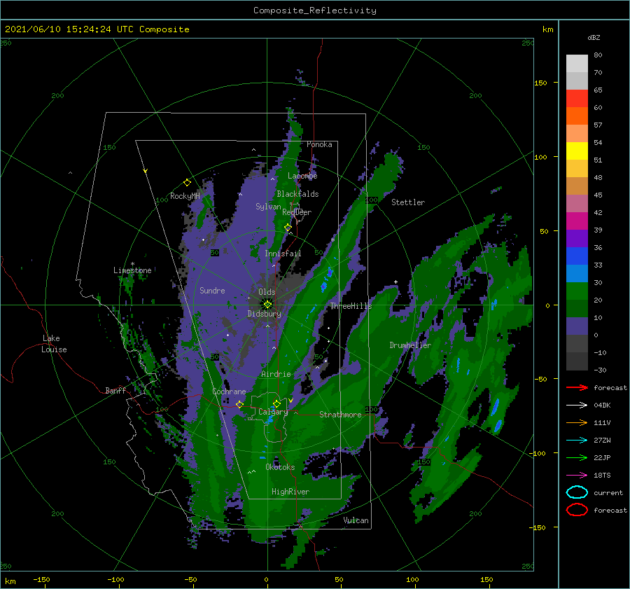Screen dimensions: 630x589
Task: Click the yellow diamond marker near RockyMH
Action: pyautogui.click(x=187, y=183)
